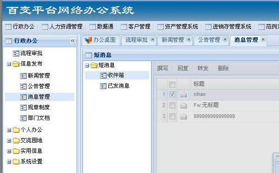279x173 pixels.
Task: Click the envelope icon for nihao
Action: [x=184, y=95]
